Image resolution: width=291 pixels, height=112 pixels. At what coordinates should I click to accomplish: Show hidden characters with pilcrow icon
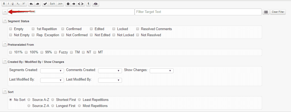pos(88,4)
